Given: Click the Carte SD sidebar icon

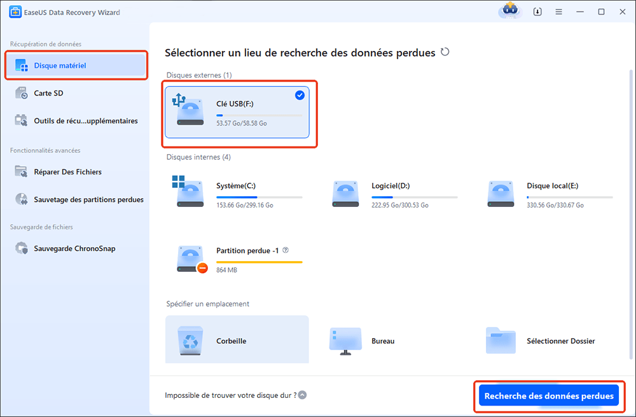Looking at the screenshot, I should pyautogui.click(x=21, y=93).
